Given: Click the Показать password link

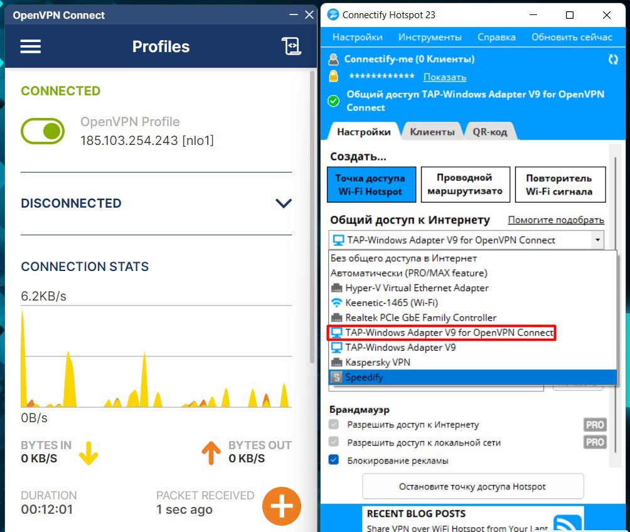Looking at the screenshot, I should click(x=444, y=77).
